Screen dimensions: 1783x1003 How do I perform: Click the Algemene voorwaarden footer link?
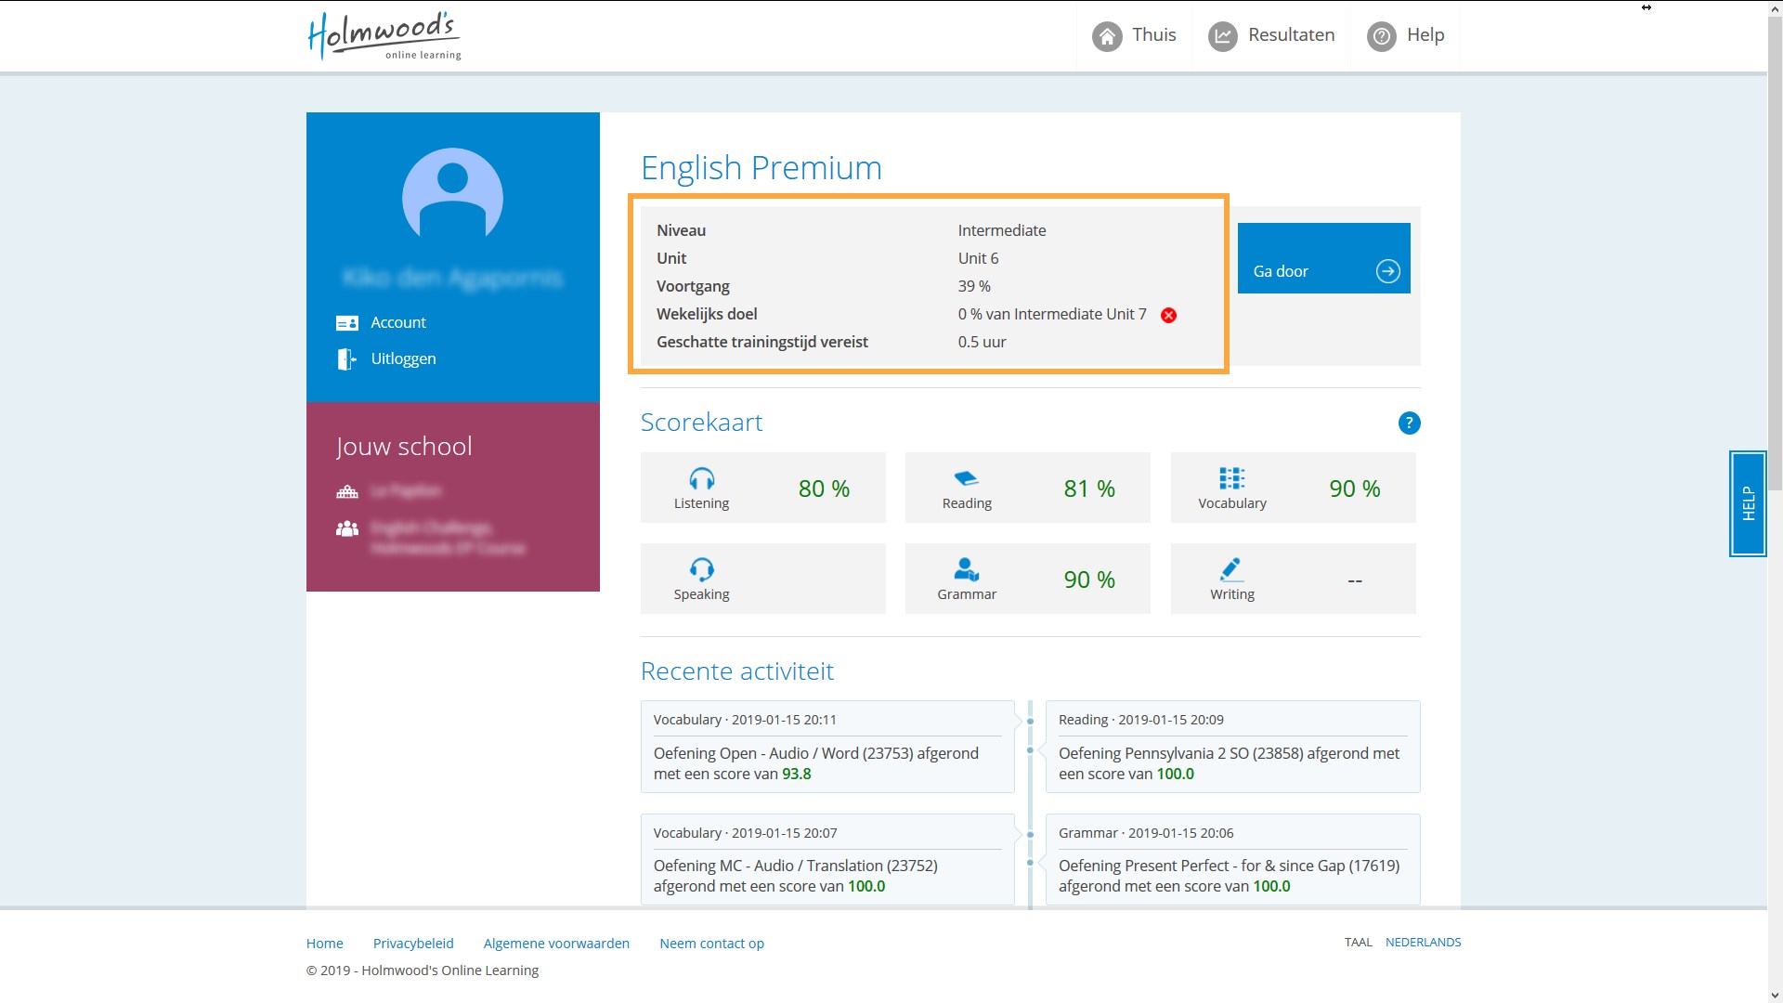click(556, 944)
